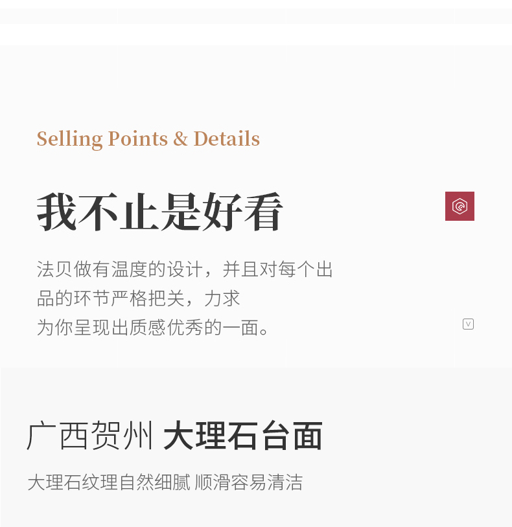Screen dimensions: 512x527
Task: Click the red hexagon brand logo icon
Action: [460, 206]
